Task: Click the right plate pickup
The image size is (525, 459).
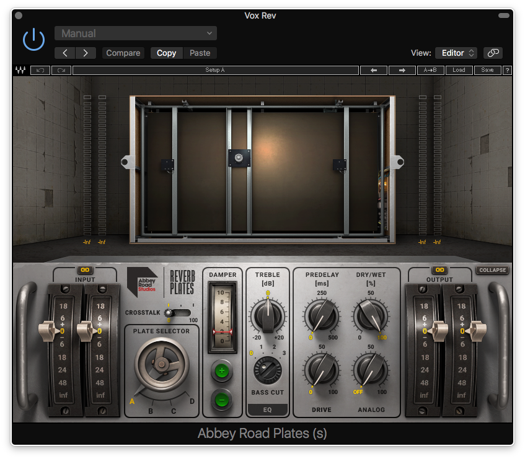Action: [x=340, y=165]
